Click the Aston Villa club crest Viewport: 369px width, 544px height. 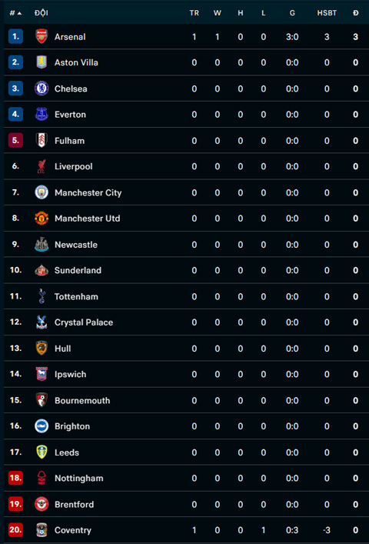coord(42,62)
